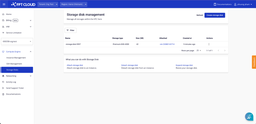Expand the IAM chevron
This screenshot has height=124, width=256.
[30, 26]
